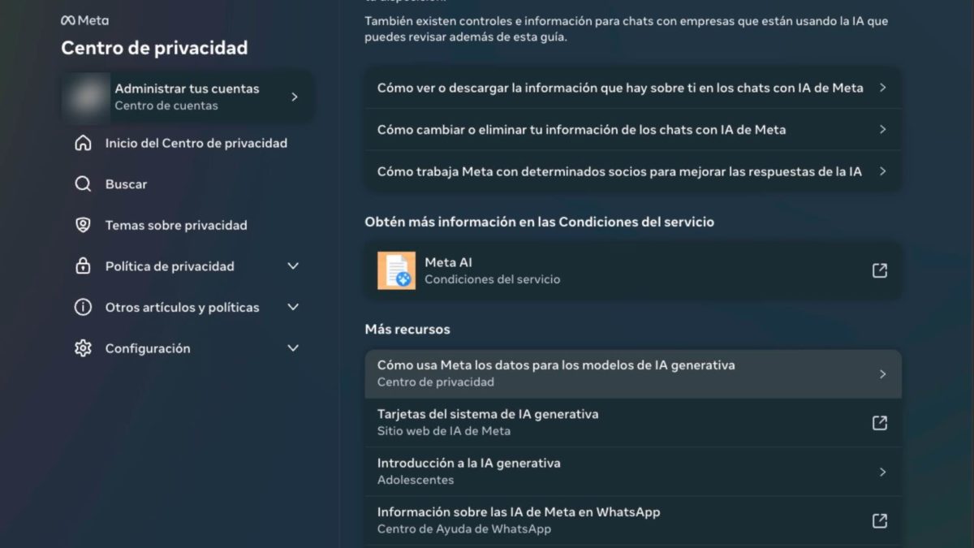Click Centro de Ayuda de WhatsApp subtitle
Screen dimensions: 974x548
(x=464, y=529)
